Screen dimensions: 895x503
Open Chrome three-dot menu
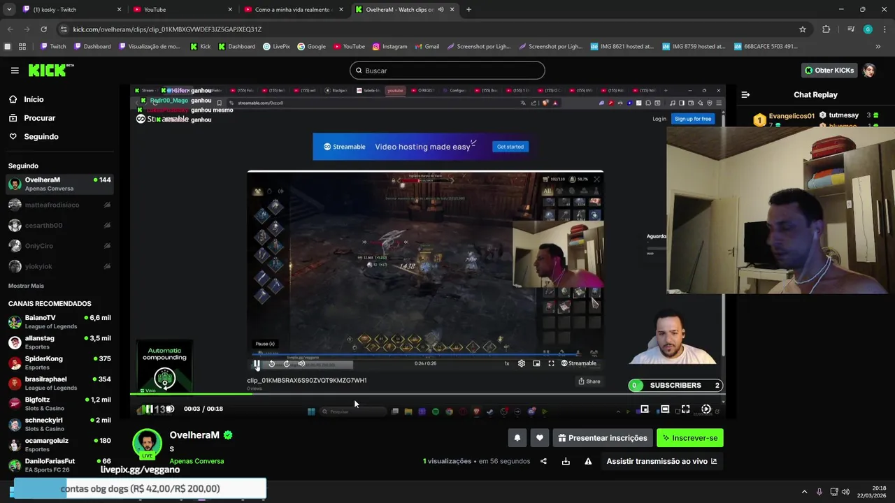pyautogui.click(x=884, y=29)
